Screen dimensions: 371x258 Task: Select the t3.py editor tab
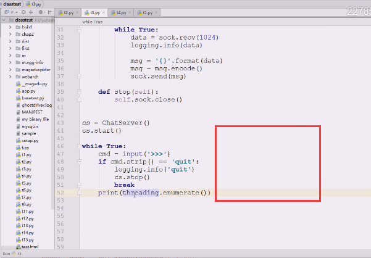point(95,13)
